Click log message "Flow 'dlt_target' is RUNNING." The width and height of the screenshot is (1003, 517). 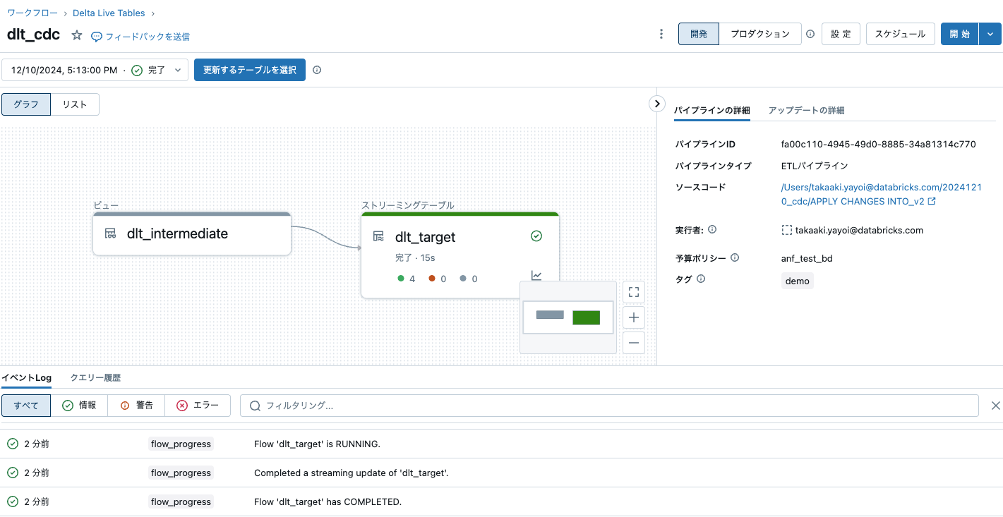point(317,444)
